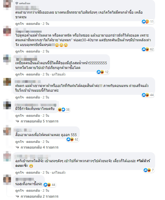Open reactions on last comment with 44

coord(50,185)
